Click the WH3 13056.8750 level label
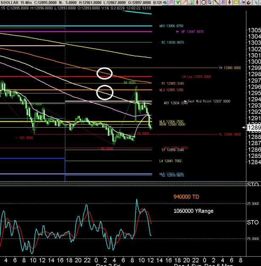This screenshot has height=266, width=261. point(171,26)
